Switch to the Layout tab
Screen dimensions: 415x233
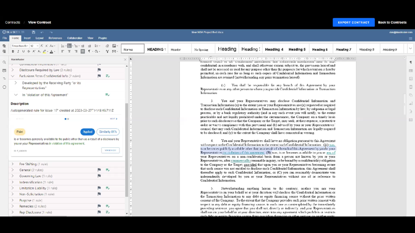pos(39,38)
